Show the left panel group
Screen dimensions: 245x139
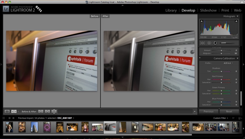click(1, 64)
